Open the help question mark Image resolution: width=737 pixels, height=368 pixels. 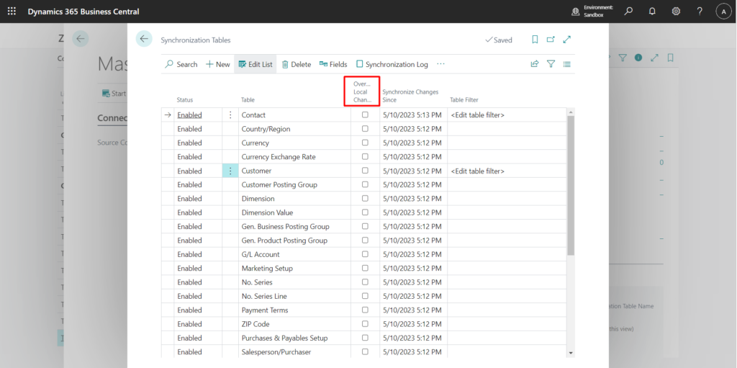pyautogui.click(x=700, y=12)
